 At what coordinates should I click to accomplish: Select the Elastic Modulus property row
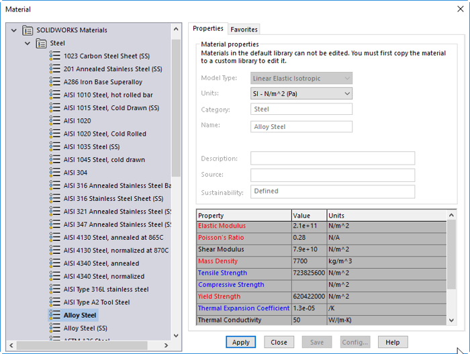coord(322,226)
